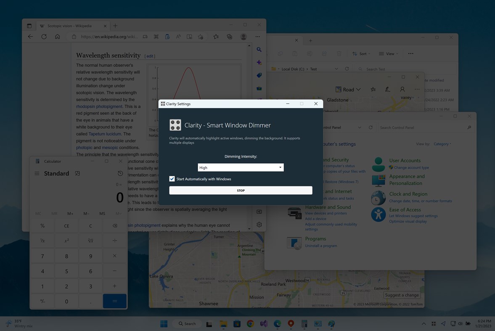Screen dimensions: 495x331
Task: Click the edit link next to Wavelength sensitivity
Action: tap(150, 56)
